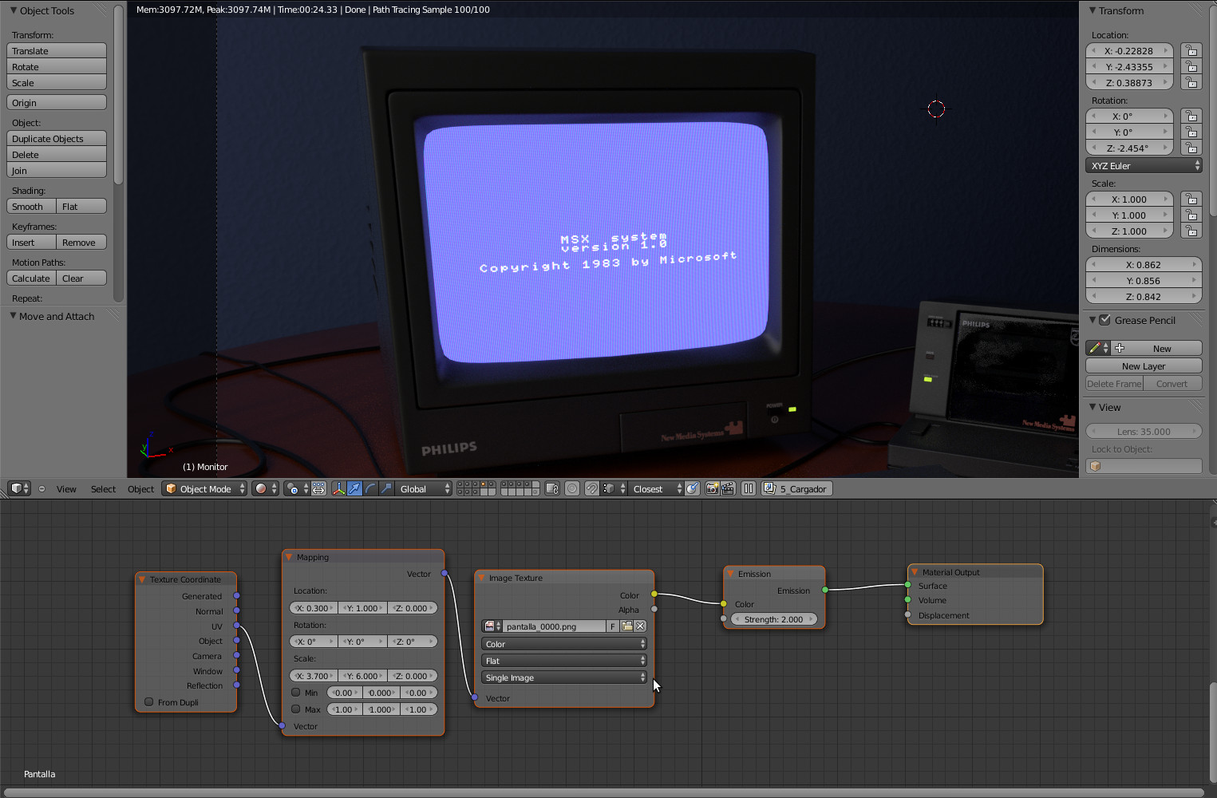The width and height of the screenshot is (1217, 798).
Task: Enable From Dupli in Texture Coordinate node
Action: pyautogui.click(x=148, y=702)
